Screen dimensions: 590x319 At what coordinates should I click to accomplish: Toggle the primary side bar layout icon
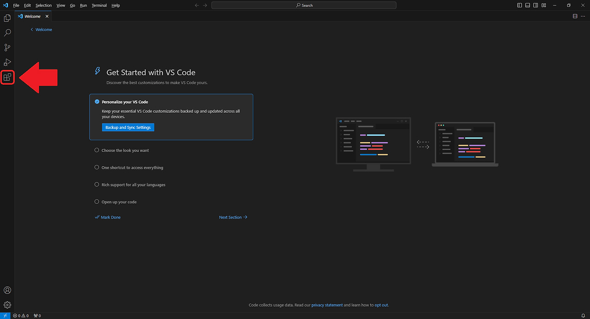(x=519, y=5)
